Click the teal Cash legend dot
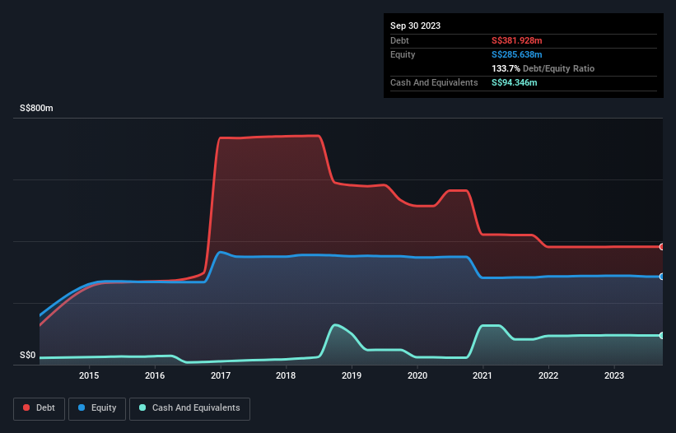Screen dimensions: 676x433 pos(142,407)
